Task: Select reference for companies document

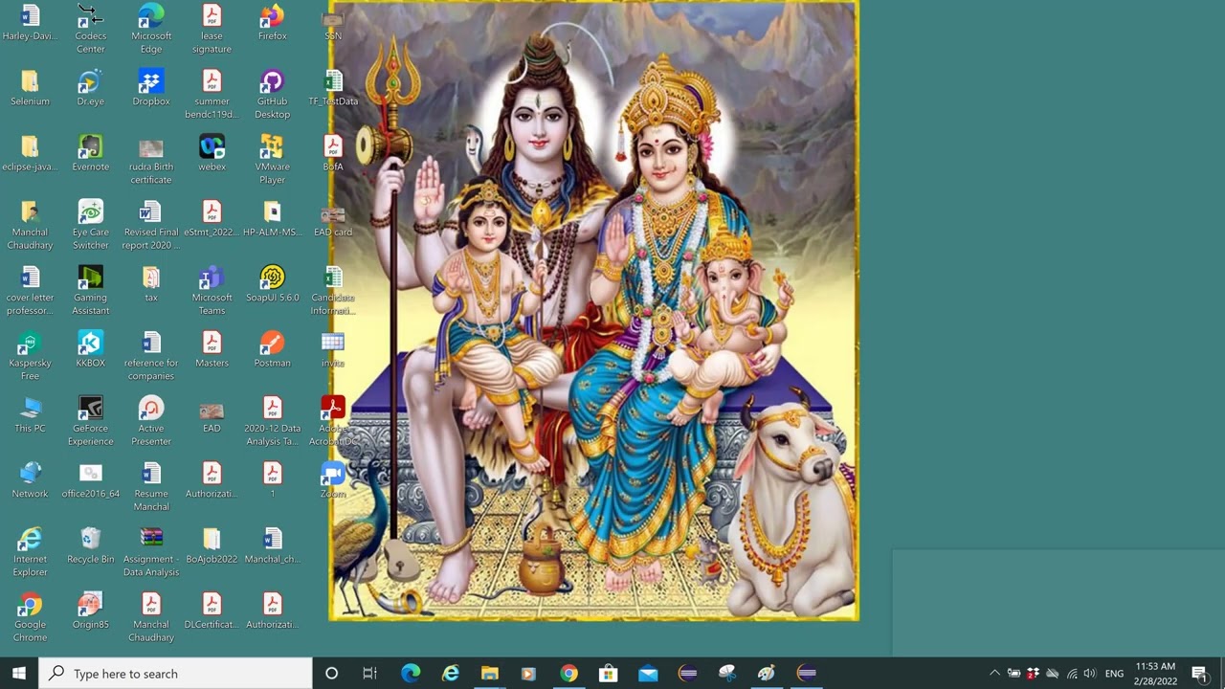Action: coord(151,356)
